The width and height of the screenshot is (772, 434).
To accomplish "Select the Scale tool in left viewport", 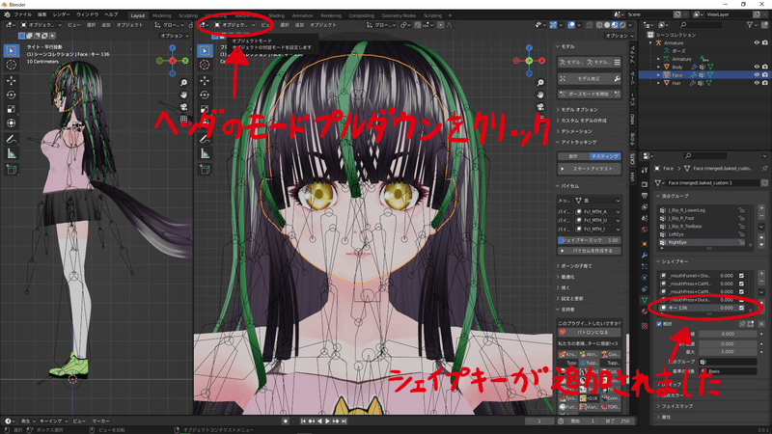I will tap(12, 109).
